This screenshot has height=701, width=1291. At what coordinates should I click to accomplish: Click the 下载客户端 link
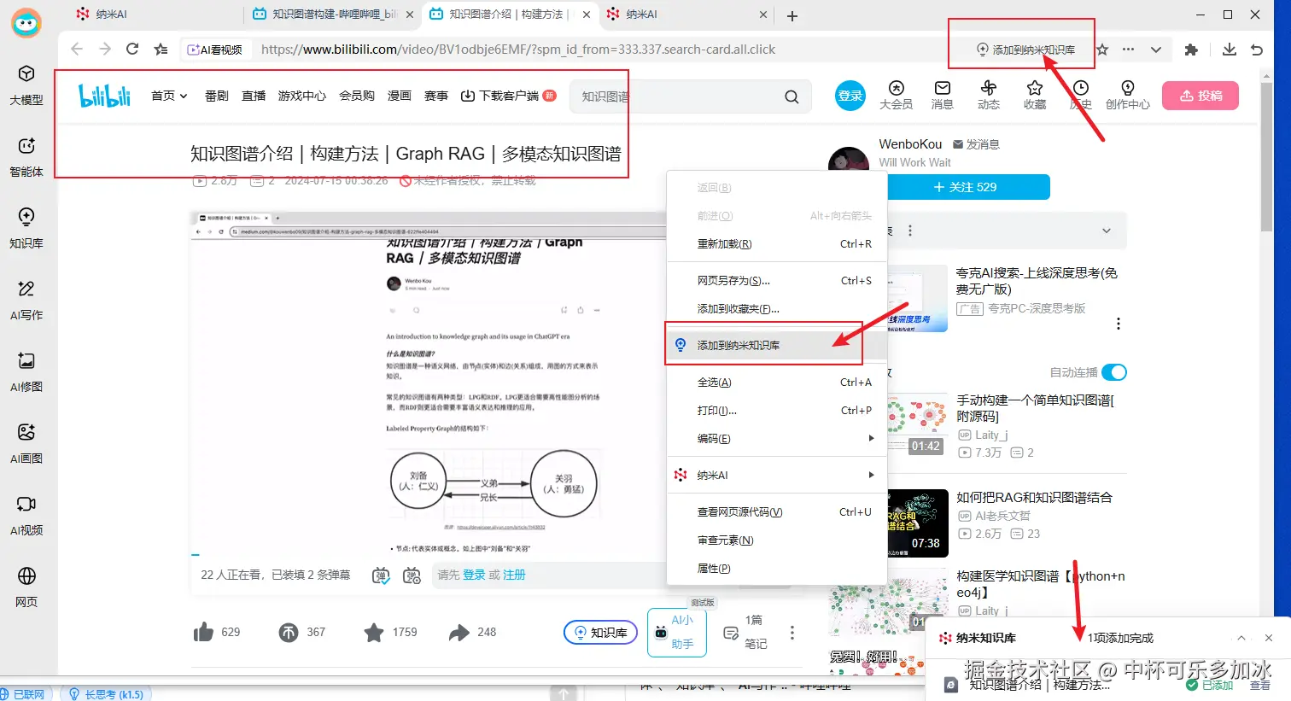click(508, 96)
